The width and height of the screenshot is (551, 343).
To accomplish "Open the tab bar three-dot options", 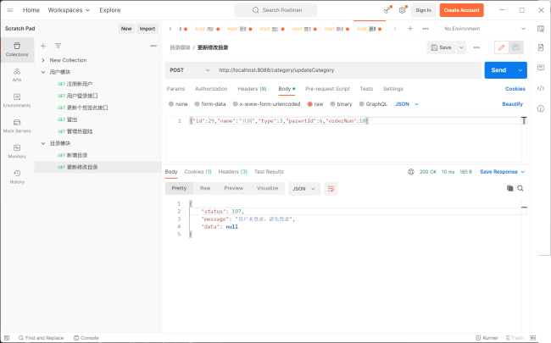I will (426, 29).
